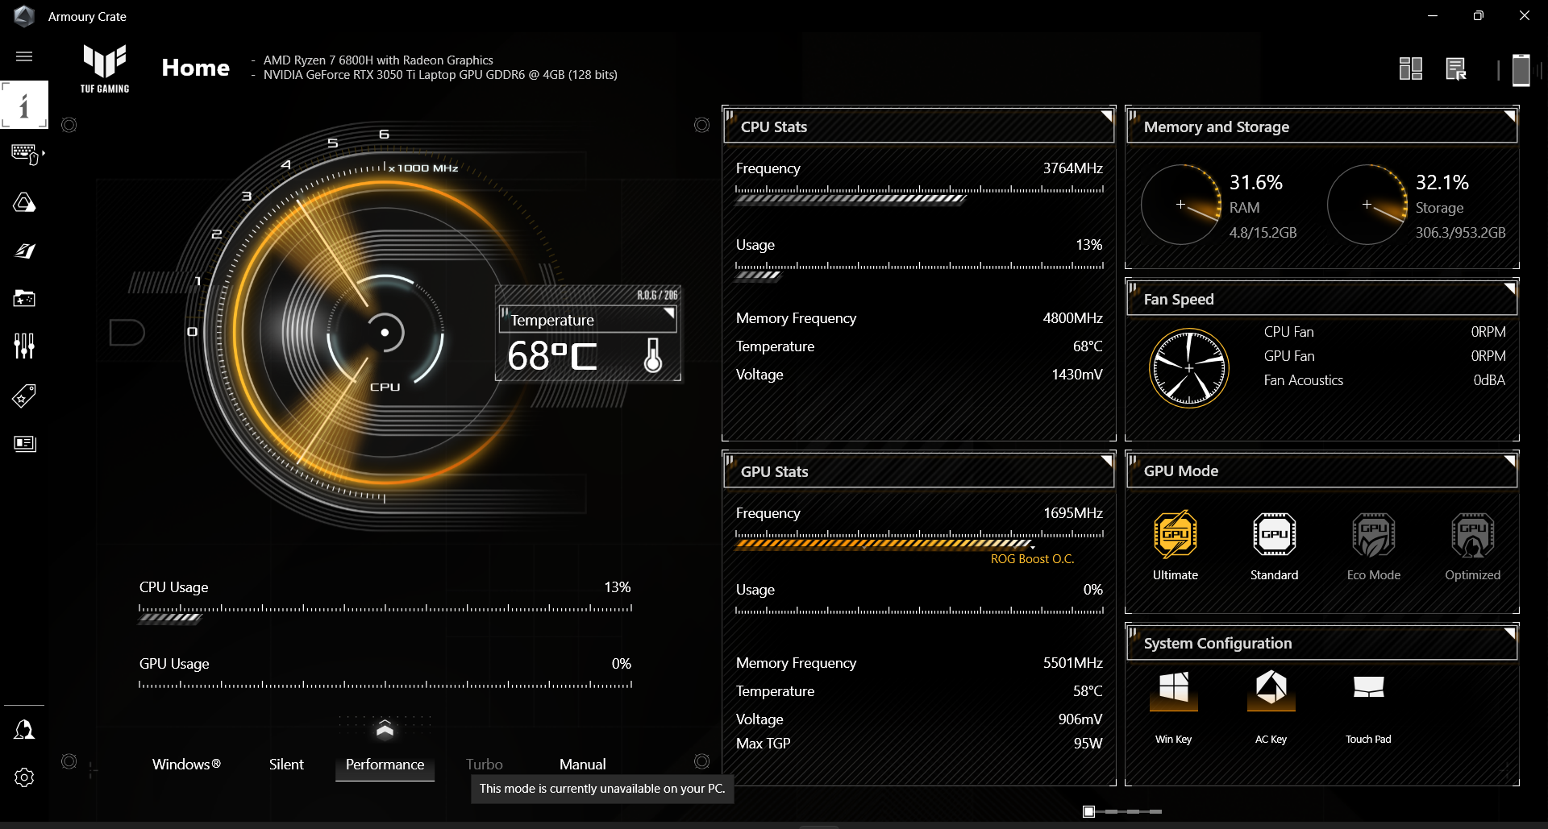Open the Device keyboard sidebar icon
1548x829 pixels.
tap(25, 154)
